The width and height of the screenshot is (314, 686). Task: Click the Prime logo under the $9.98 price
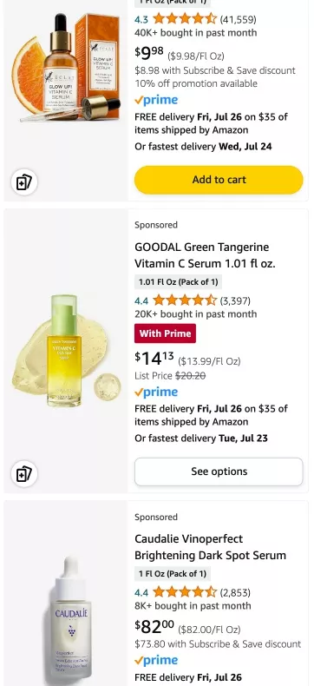click(156, 100)
